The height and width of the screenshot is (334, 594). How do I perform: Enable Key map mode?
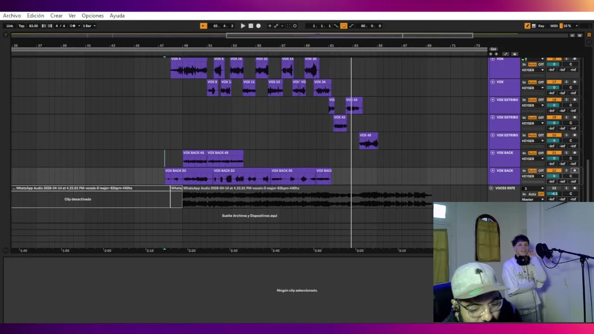pos(541,26)
